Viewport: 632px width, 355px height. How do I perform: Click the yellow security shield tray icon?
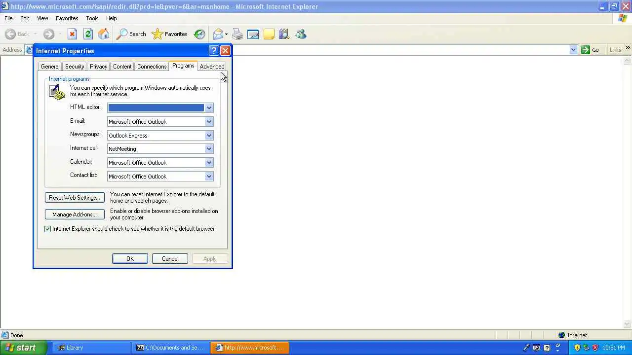[577, 348]
